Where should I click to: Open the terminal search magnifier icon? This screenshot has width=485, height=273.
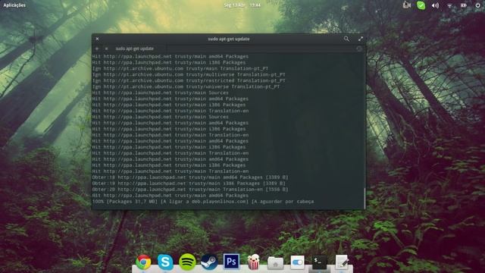pyautogui.click(x=346, y=39)
